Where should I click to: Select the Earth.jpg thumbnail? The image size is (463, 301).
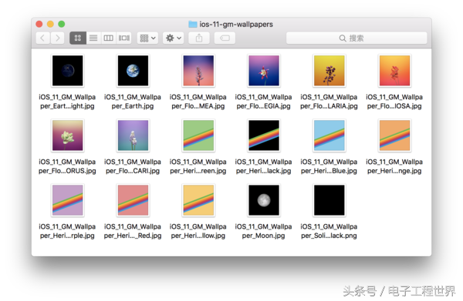pyautogui.click(x=133, y=71)
